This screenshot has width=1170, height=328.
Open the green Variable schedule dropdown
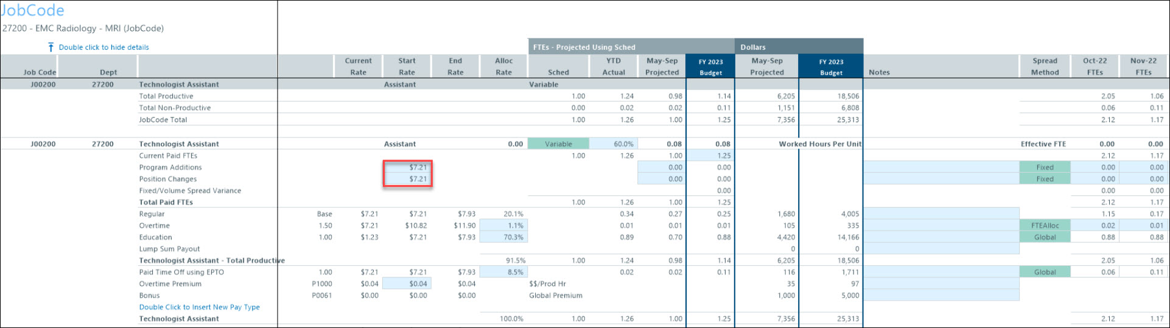pyautogui.click(x=558, y=144)
